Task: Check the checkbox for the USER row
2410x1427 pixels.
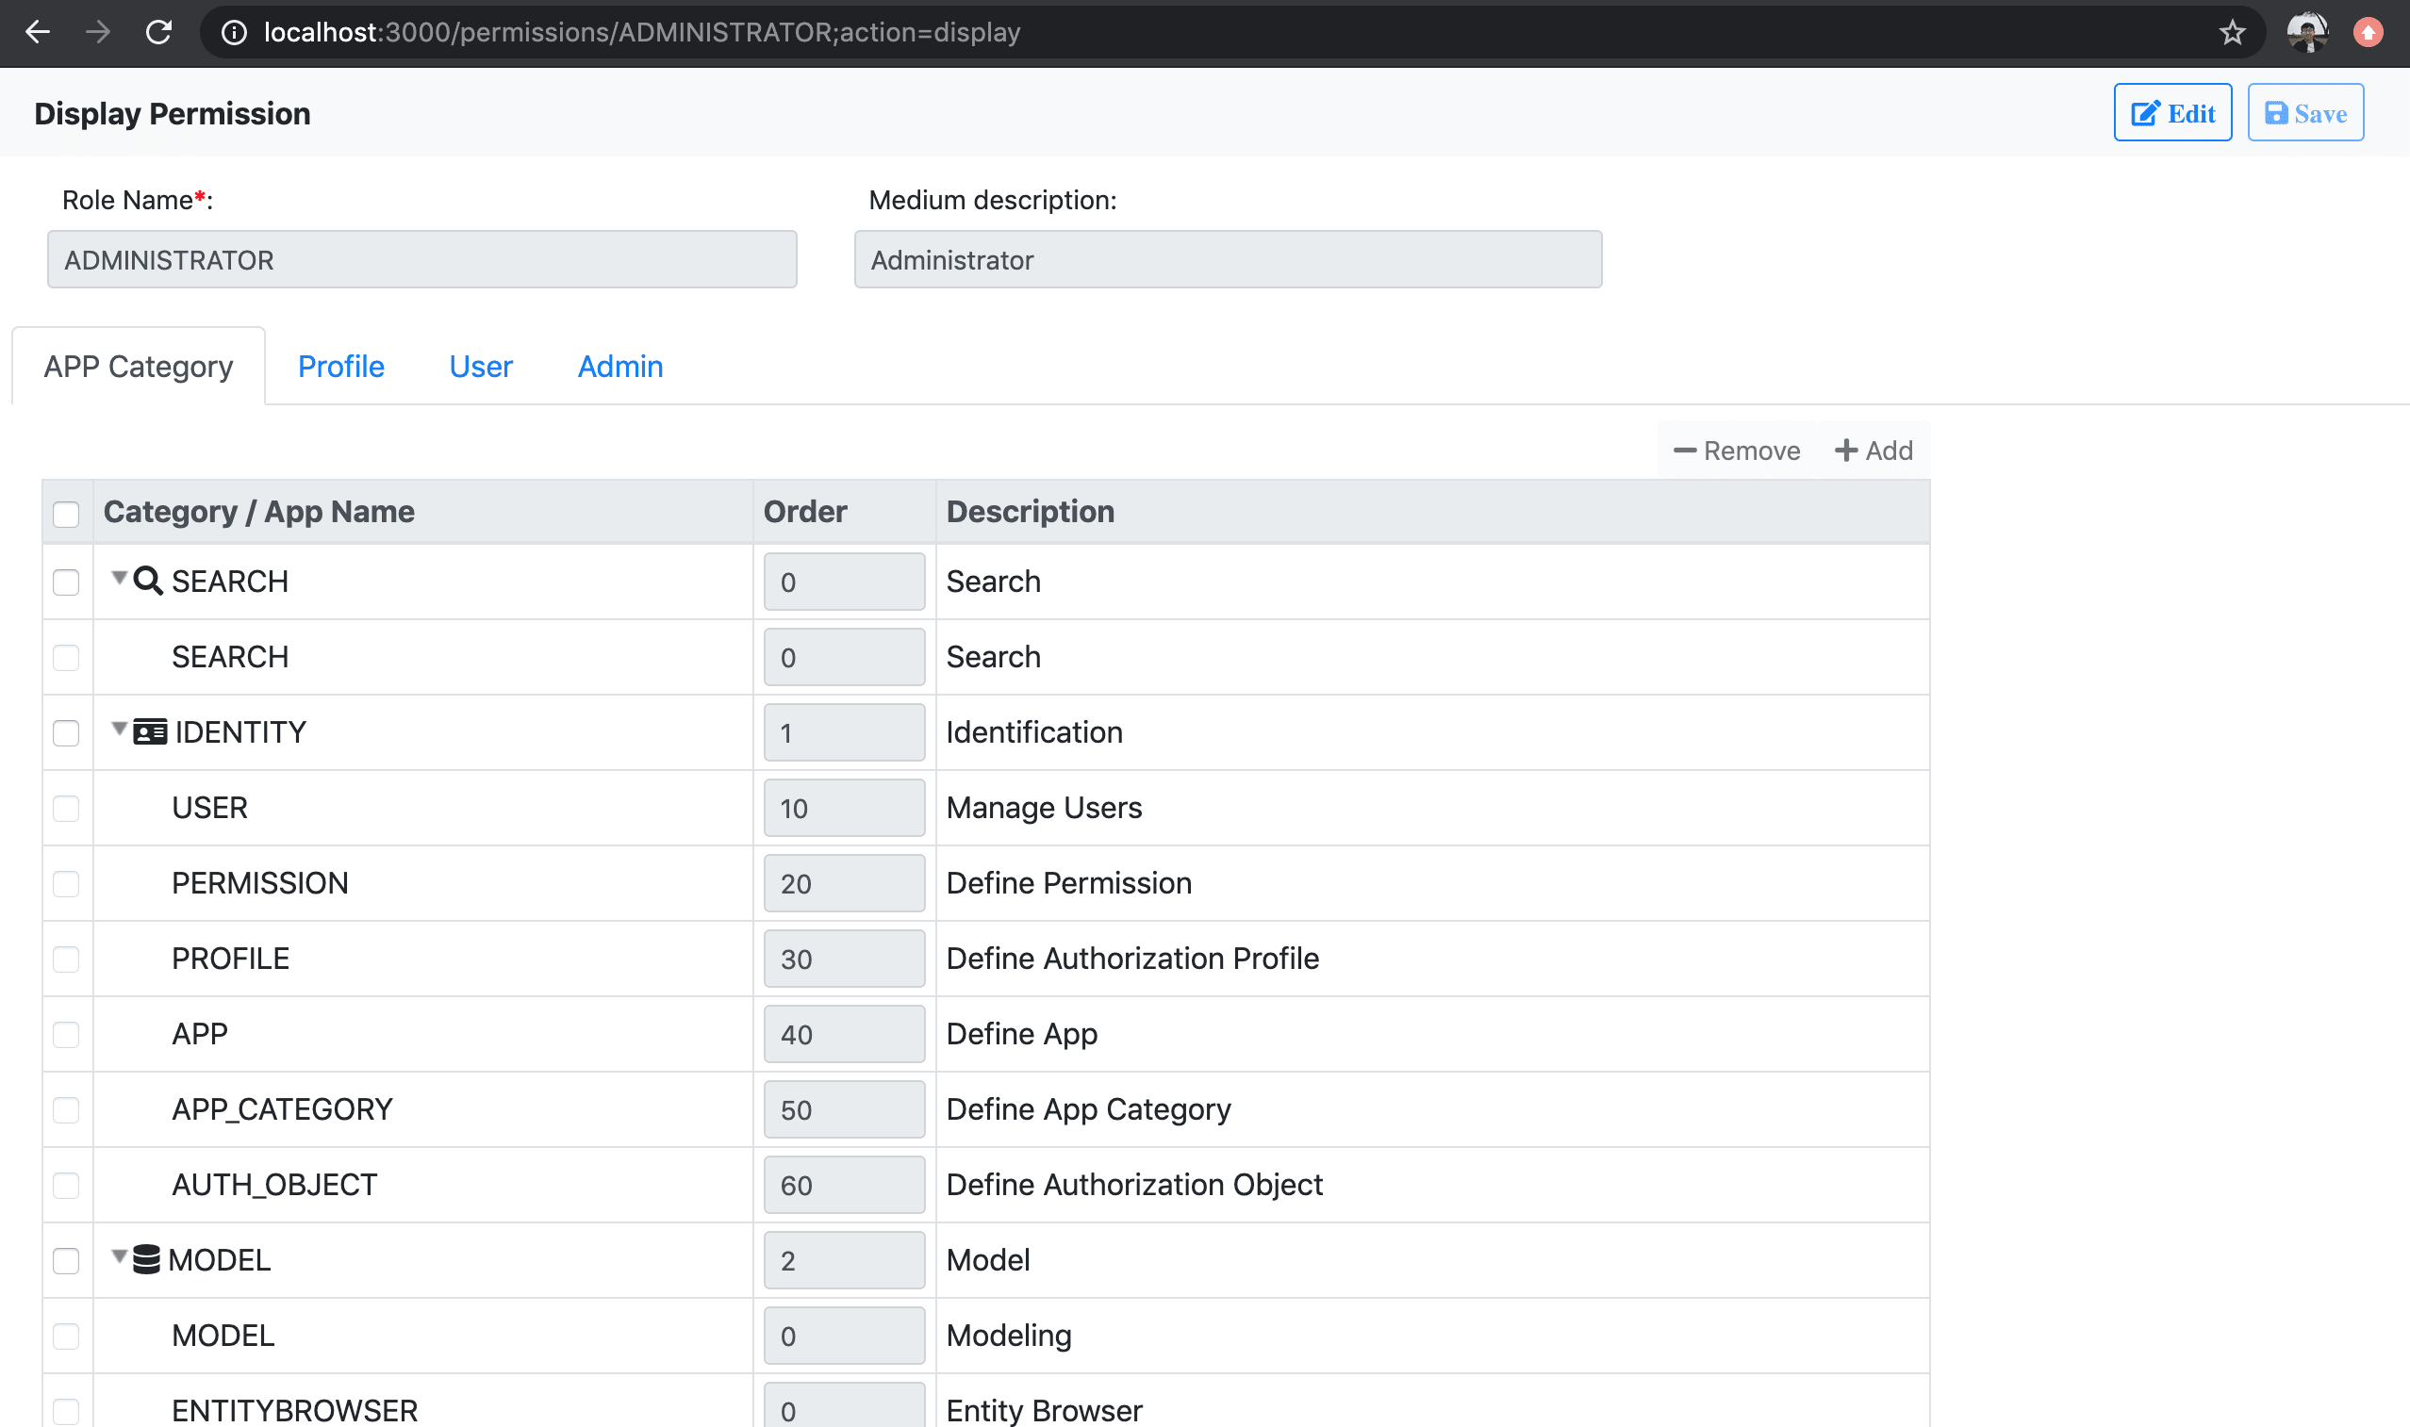Action: pos(65,809)
